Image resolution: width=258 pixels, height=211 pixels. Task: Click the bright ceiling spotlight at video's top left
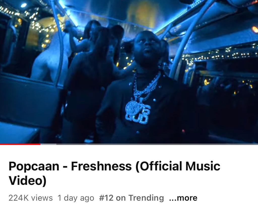point(23,5)
